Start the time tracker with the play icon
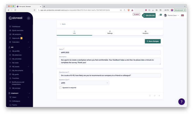Image resolution: width=193 pixels, height=115 pixels. pyautogui.click(x=144, y=15)
